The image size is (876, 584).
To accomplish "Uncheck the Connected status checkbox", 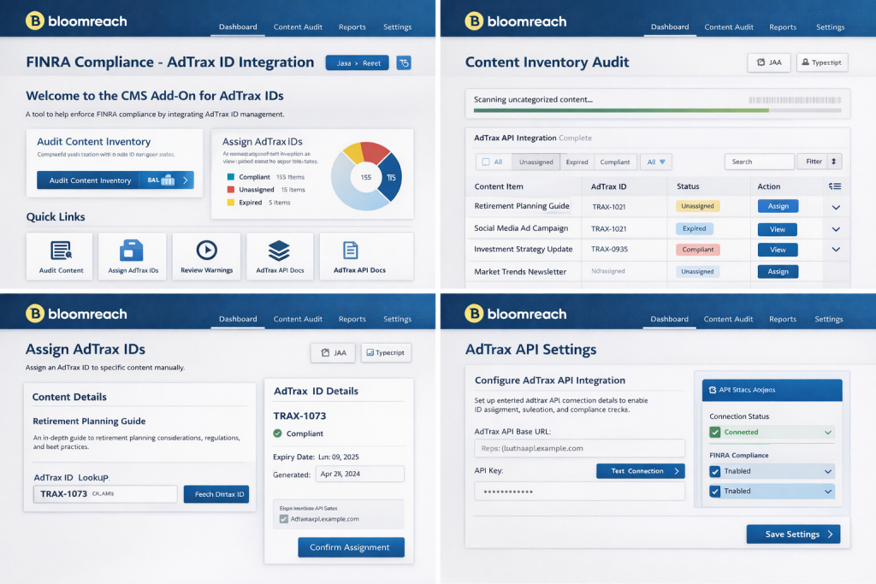I will point(715,433).
